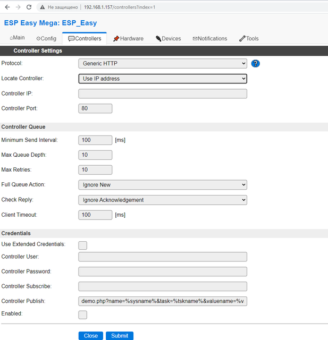Click the address bar URL
The height and width of the screenshot is (340, 328).
click(120, 7)
